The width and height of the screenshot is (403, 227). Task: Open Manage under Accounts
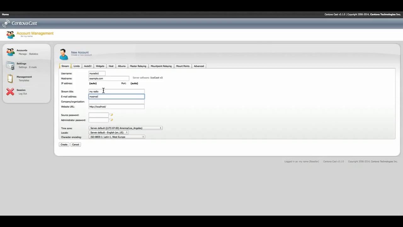pos(23,54)
